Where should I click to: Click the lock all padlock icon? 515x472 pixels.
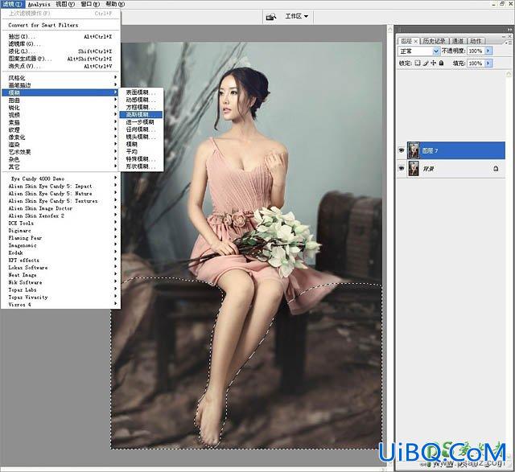click(441, 63)
